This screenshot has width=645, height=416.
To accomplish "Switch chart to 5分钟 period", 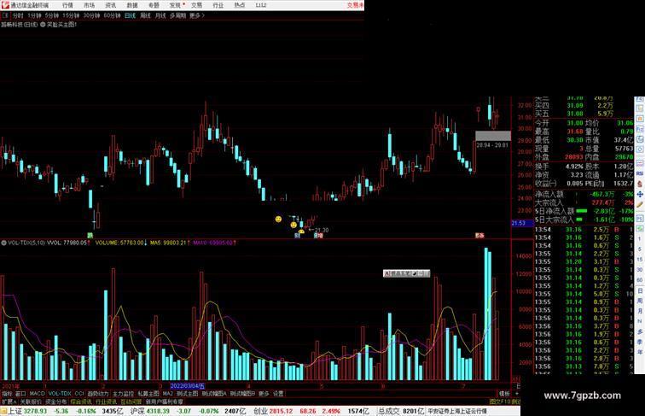I will tap(52, 15).
